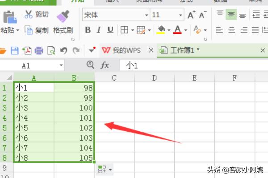268x178 pixels.
Task: Align text to bottom of cell
Action: click(242, 16)
